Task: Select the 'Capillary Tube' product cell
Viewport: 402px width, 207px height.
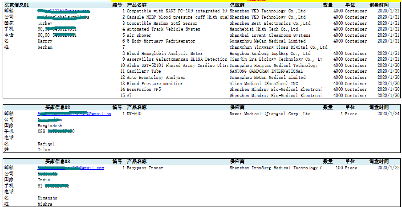Action: coord(144,71)
